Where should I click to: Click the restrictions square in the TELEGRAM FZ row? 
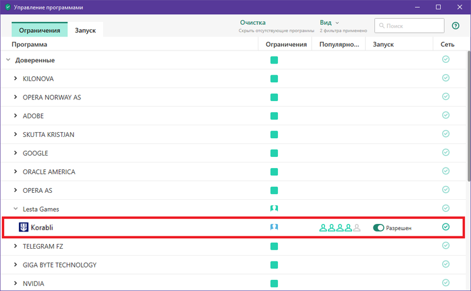[x=274, y=246]
